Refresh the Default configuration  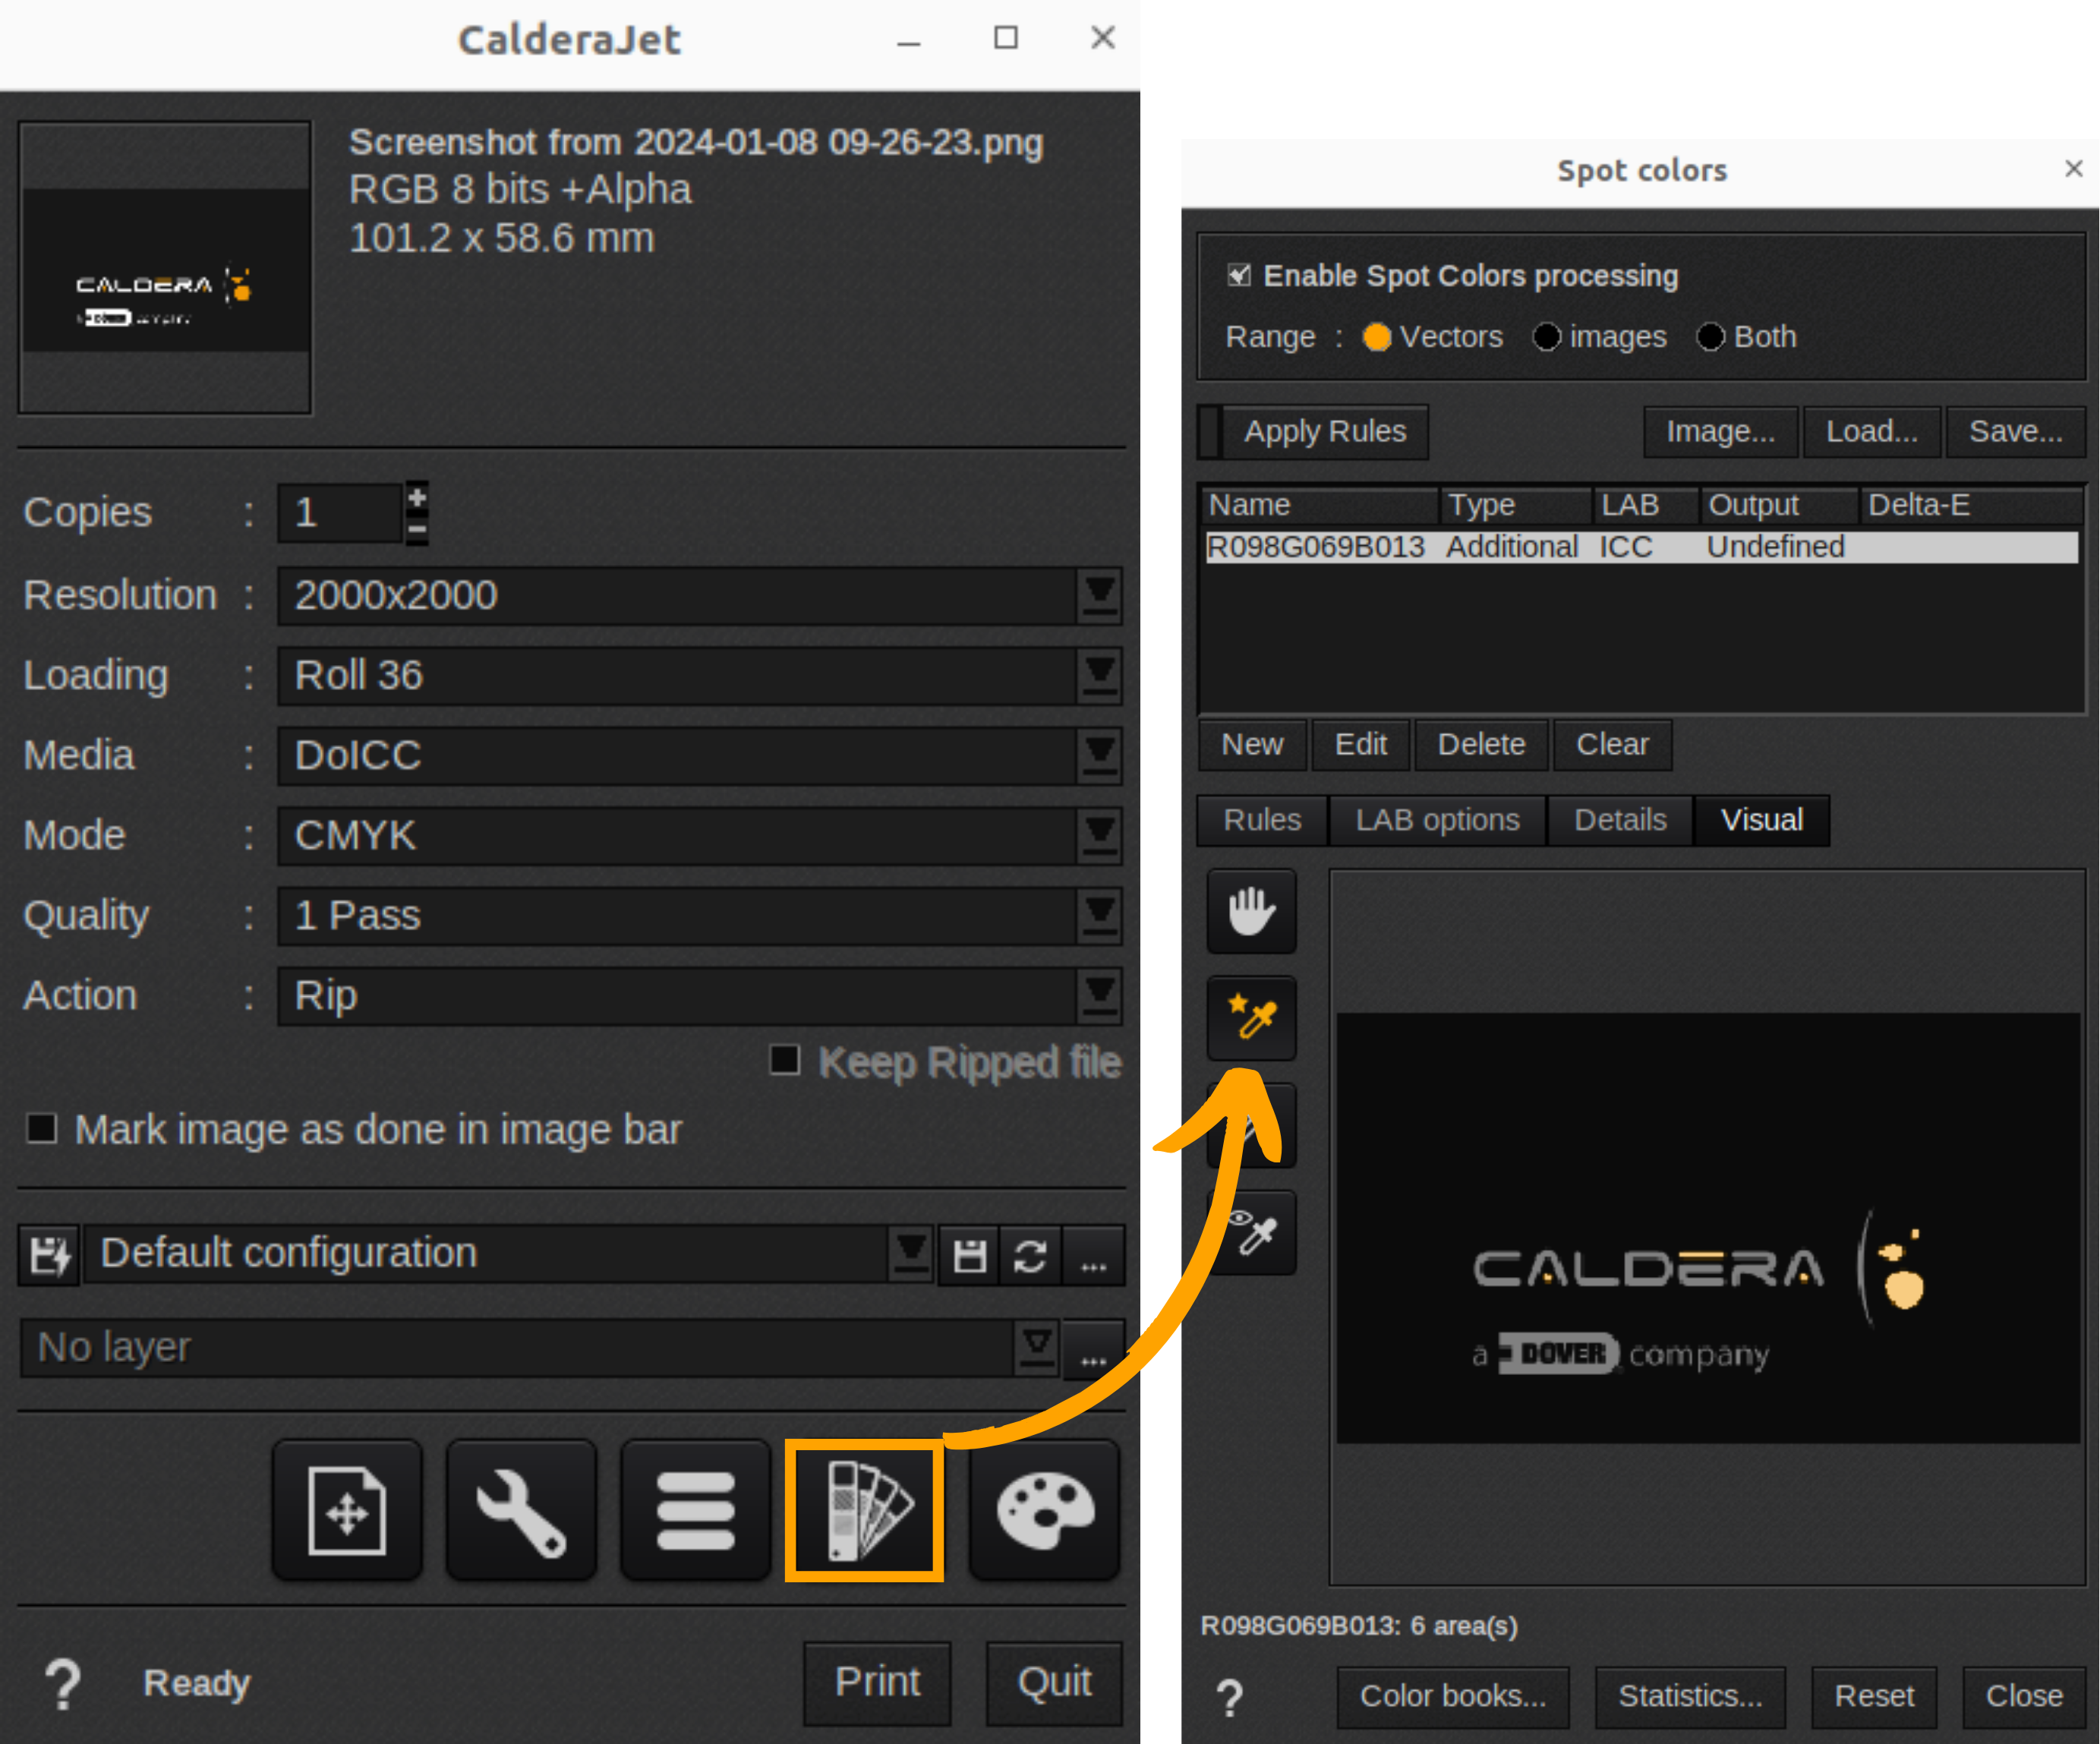click(1030, 1255)
